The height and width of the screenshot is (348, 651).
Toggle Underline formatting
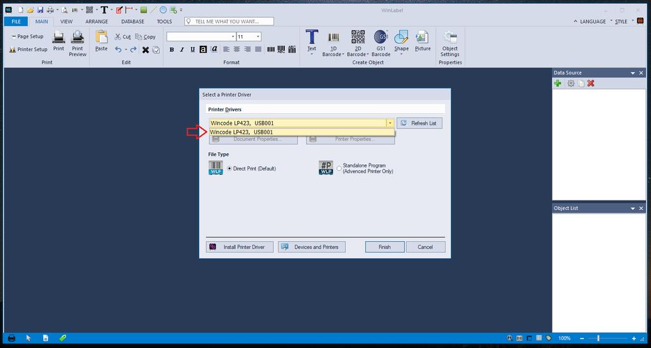(193, 50)
